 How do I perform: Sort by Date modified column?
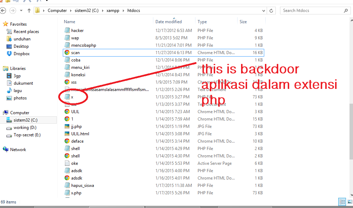click(x=168, y=22)
